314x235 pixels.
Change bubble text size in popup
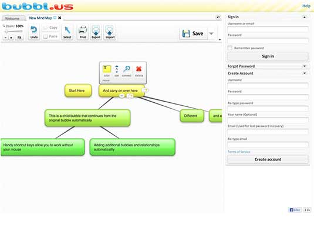pos(117,71)
